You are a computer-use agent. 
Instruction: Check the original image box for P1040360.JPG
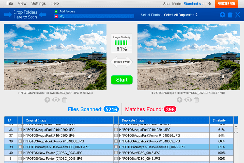(20, 135)
